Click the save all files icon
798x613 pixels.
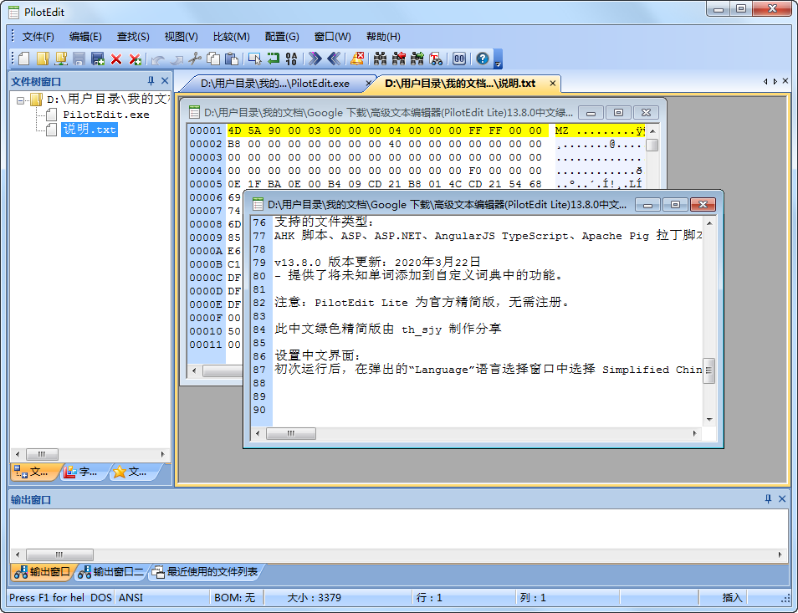[x=97, y=59]
